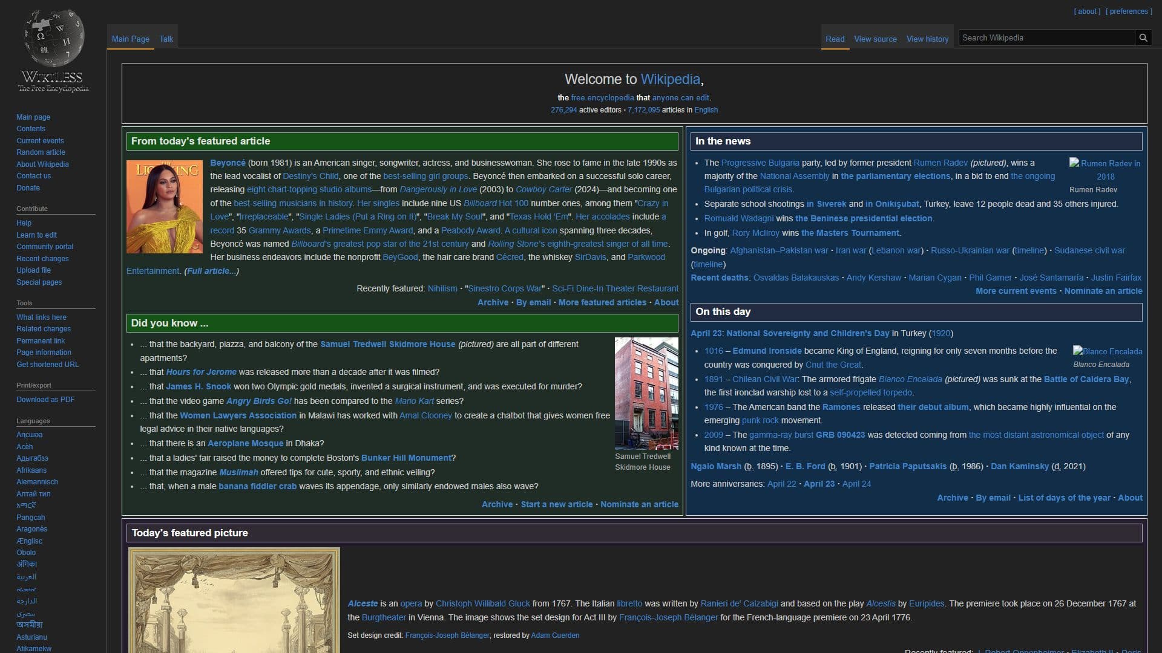The image size is (1162, 653).
Task: Open the Bunker Hill Monument link
Action: tap(406, 458)
